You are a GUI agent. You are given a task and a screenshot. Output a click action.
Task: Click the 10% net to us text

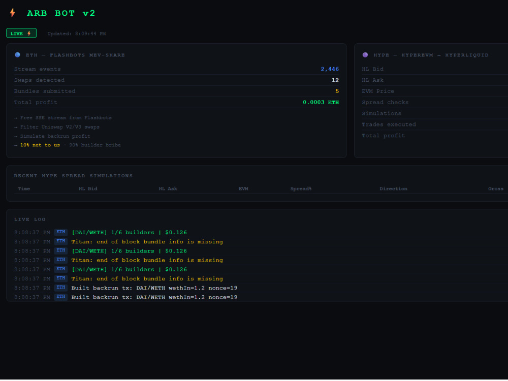[x=40, y=145]
